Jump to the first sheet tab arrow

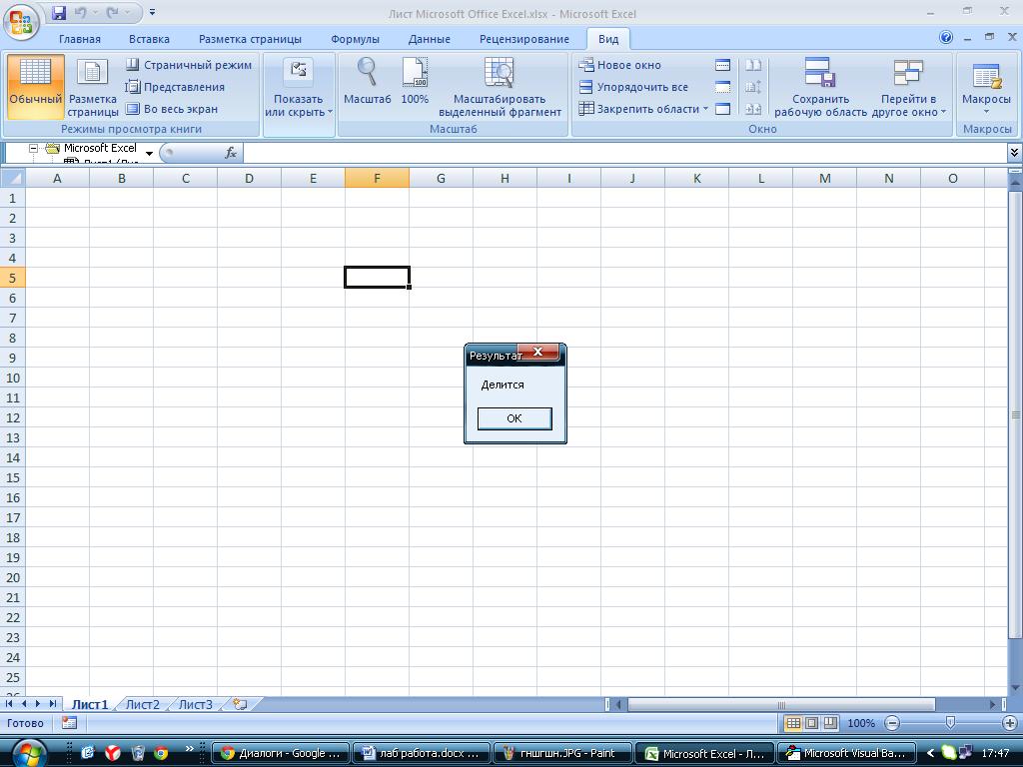pyautogui.click(x=9, y=704)
